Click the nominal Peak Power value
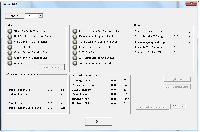 pyautogui.click(x=114, y=94)
